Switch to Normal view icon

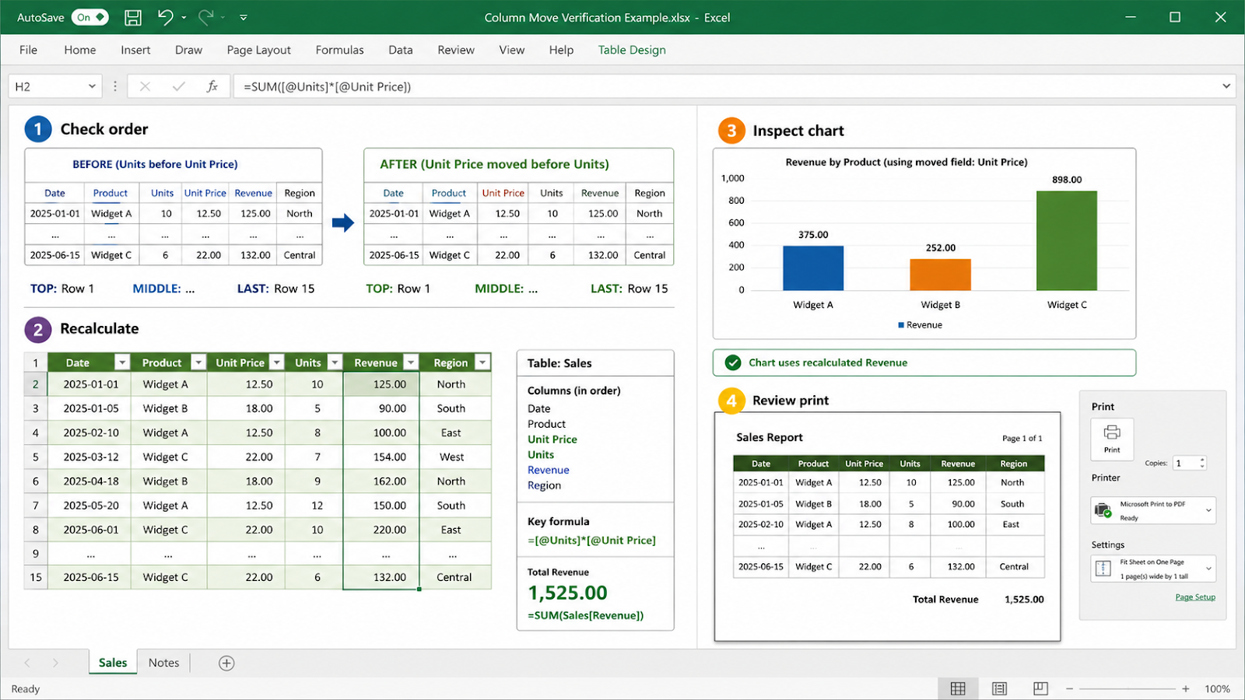958,688
